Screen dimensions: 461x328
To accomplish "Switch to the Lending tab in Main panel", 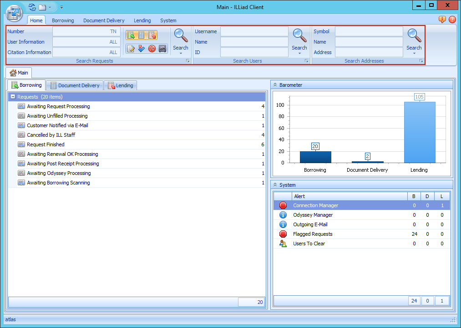I will coord(121,85).
